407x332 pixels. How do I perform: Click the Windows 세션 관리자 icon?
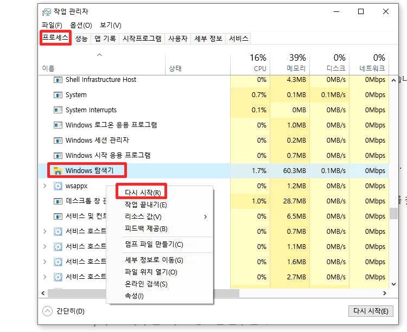pos(58,141)
